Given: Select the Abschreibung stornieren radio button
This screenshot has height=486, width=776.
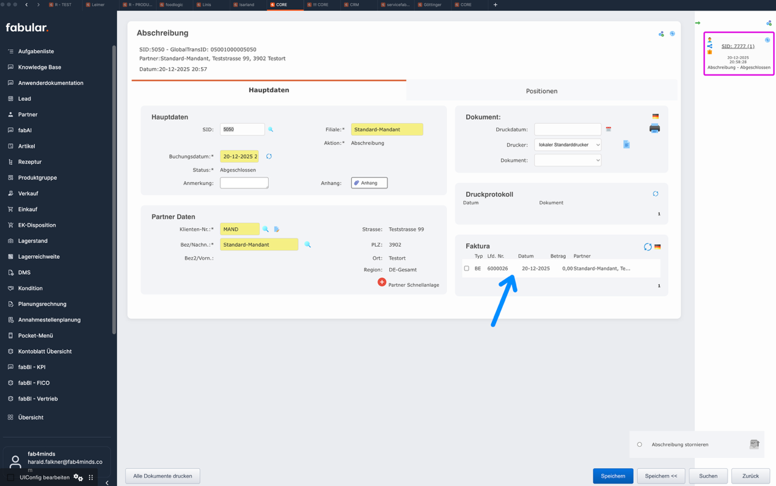Looking at the screenshot, I should (640, 444).
